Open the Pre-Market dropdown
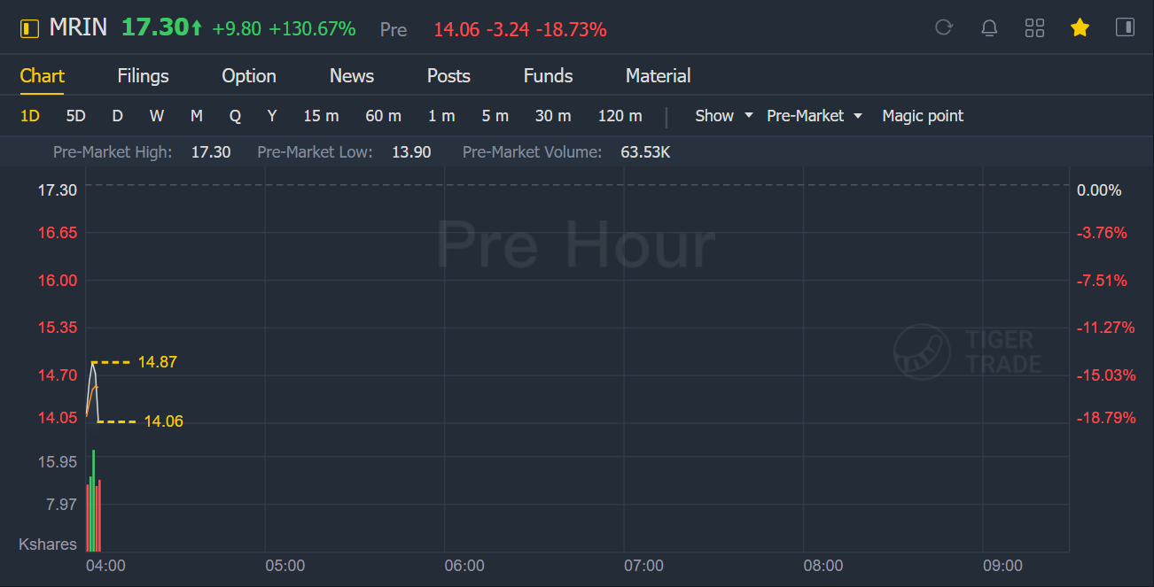The width and height of the screenshot is (1154, 587). tap(814, 116)
